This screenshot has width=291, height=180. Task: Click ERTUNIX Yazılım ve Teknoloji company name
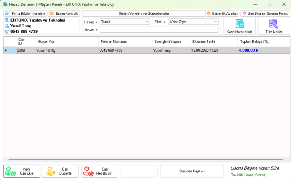click(x=38, y=20)
